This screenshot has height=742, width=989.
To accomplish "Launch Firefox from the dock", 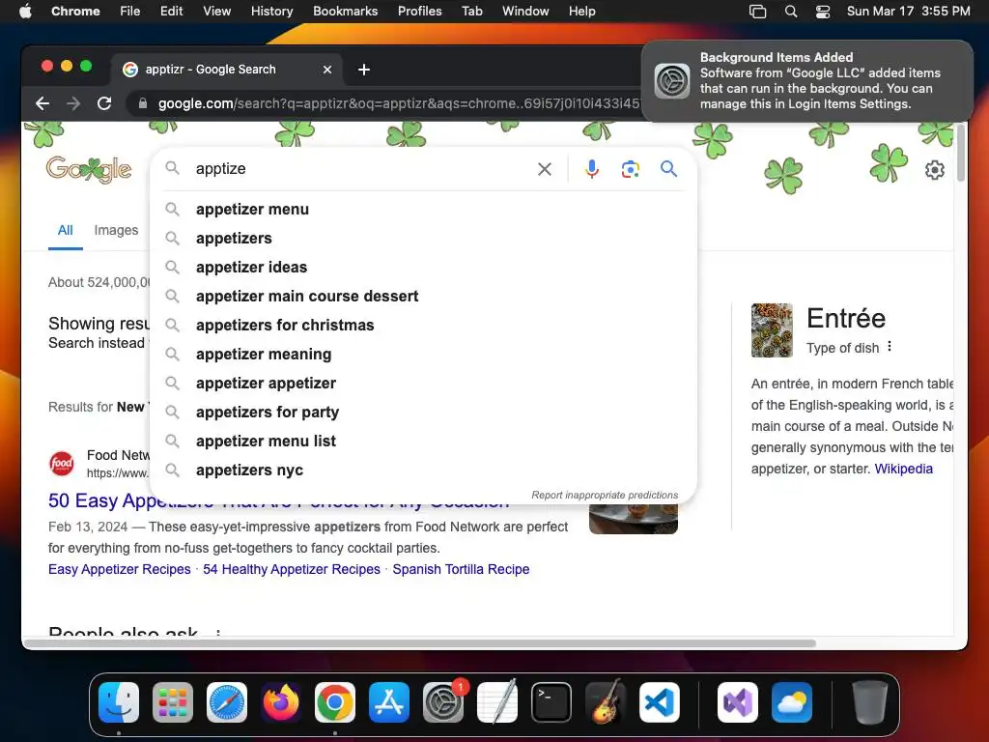I will coord(281,702).
